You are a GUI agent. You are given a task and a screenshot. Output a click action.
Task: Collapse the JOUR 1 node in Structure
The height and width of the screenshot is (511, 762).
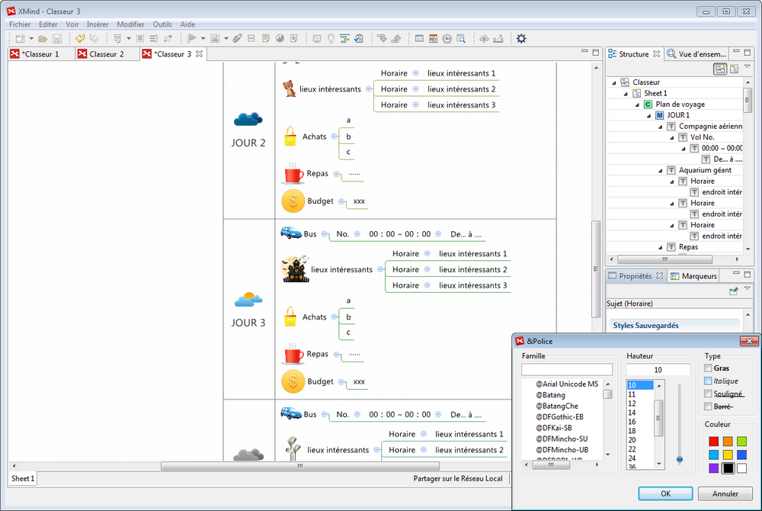[x=649, y=115]
